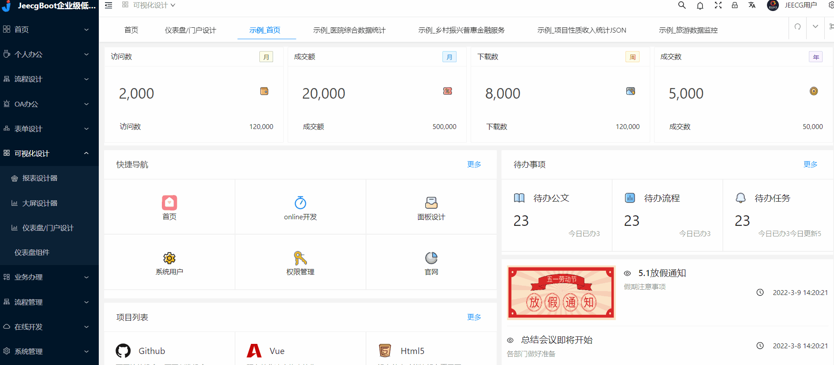The width and height of the screenshot is (834, 365).
Task: Open notifications bell icon
Action: (x=700, y=5)
